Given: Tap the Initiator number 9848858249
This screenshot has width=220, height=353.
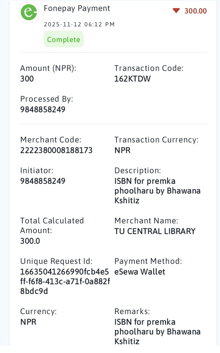Looking at the screenshot, I should (43, 181).
